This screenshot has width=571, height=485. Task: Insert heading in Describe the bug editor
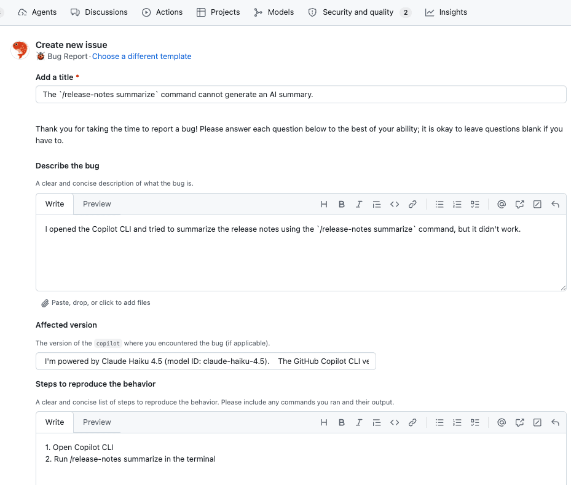click(x=324, y=204)
